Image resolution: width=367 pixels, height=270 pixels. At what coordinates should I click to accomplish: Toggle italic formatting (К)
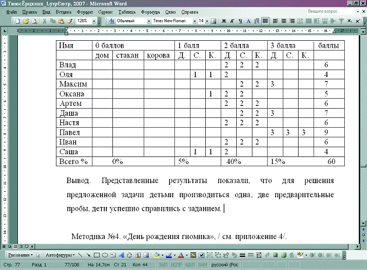(232, 21)
